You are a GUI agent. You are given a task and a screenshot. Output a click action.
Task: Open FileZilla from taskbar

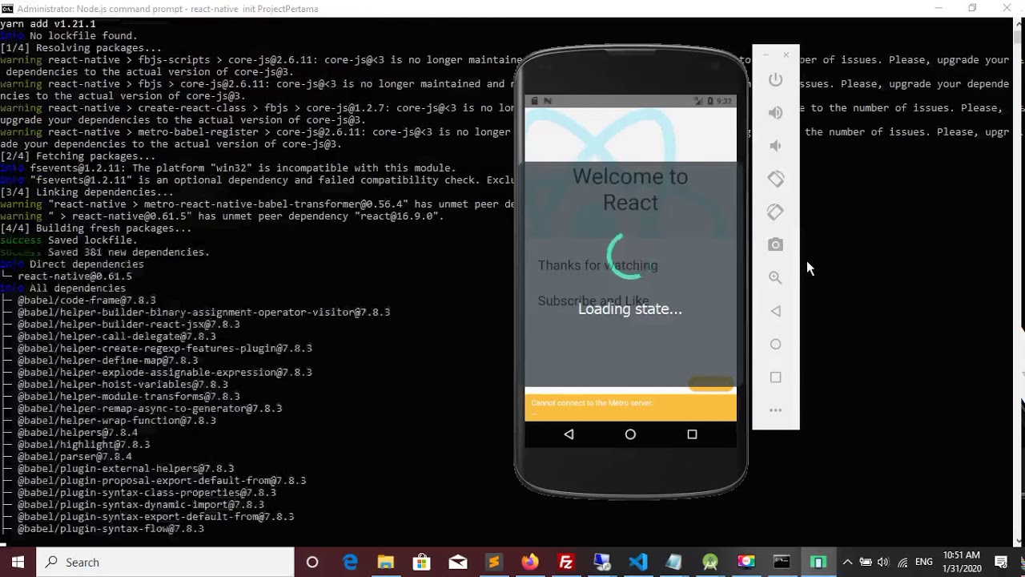tap(565, 562)
